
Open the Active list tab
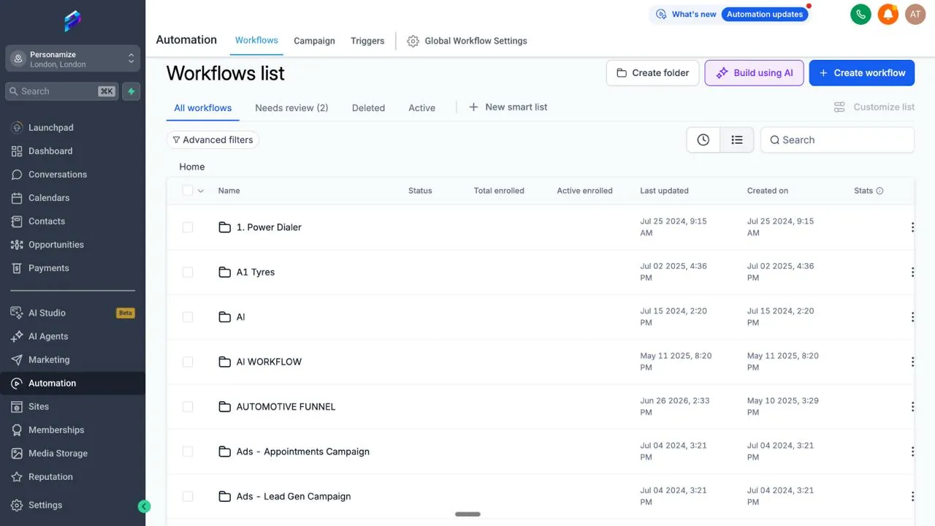[421, 107]
